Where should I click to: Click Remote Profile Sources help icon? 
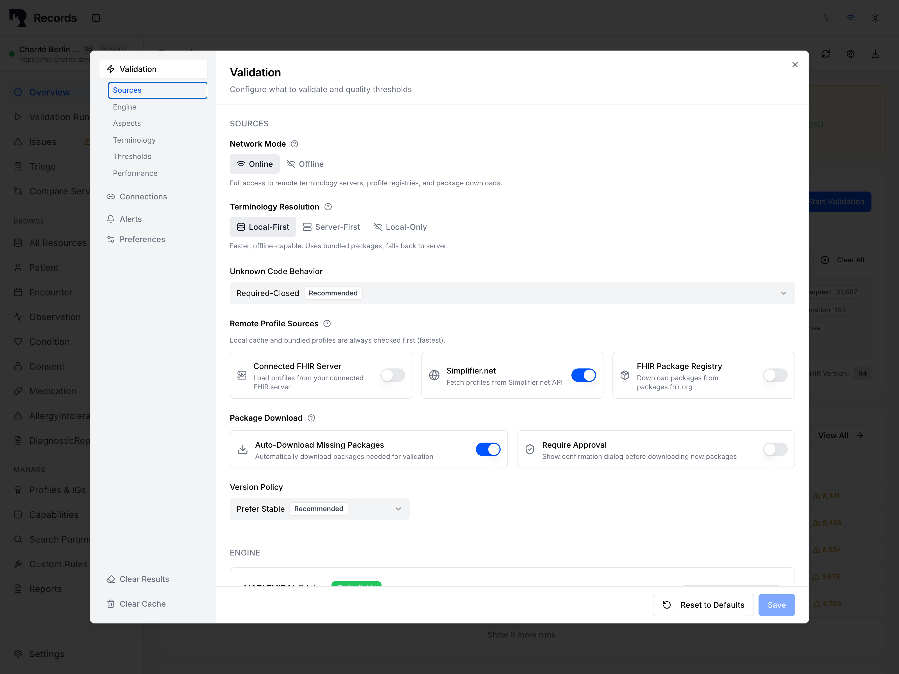click(327, 324)
